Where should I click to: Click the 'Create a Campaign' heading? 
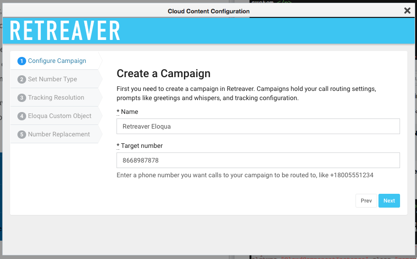click(x=163, y=73)
